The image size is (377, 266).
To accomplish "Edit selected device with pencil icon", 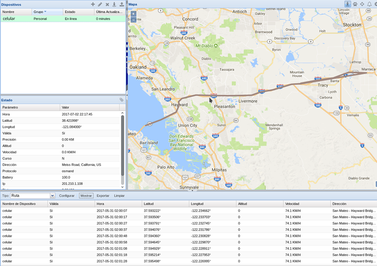I will 100,4.
